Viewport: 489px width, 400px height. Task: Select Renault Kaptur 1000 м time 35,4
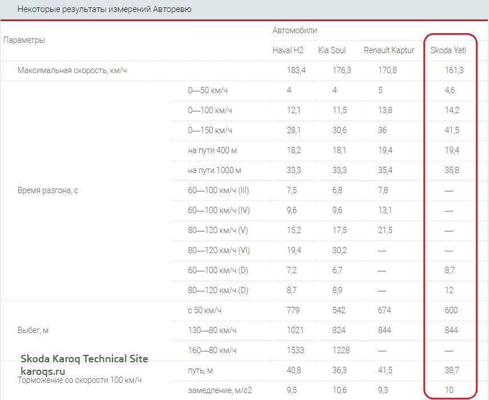385,170
